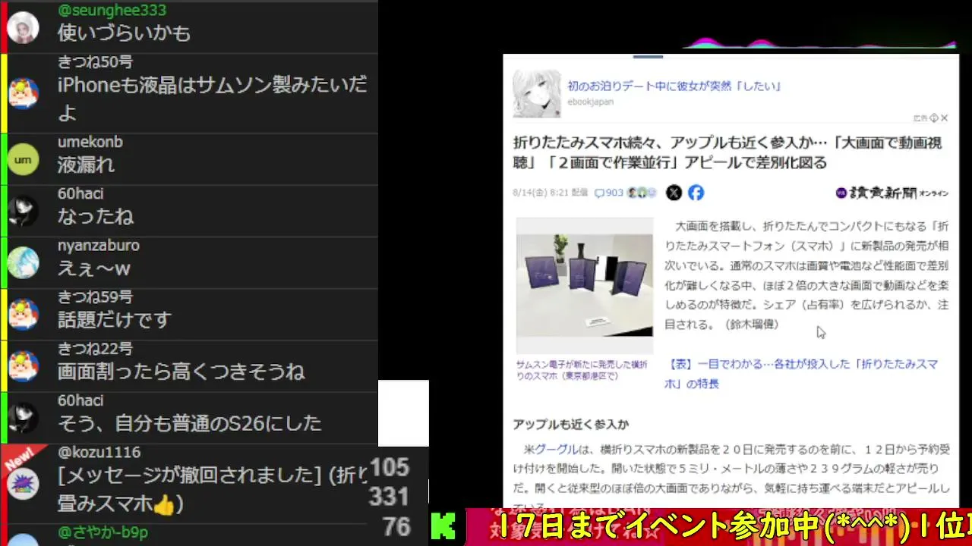Click umekonb's green avatar
Viewport: 972px width, 546px height.
[x=23, y=159]
